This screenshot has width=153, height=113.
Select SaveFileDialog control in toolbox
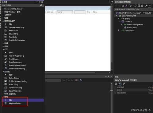tap(15, 91)
